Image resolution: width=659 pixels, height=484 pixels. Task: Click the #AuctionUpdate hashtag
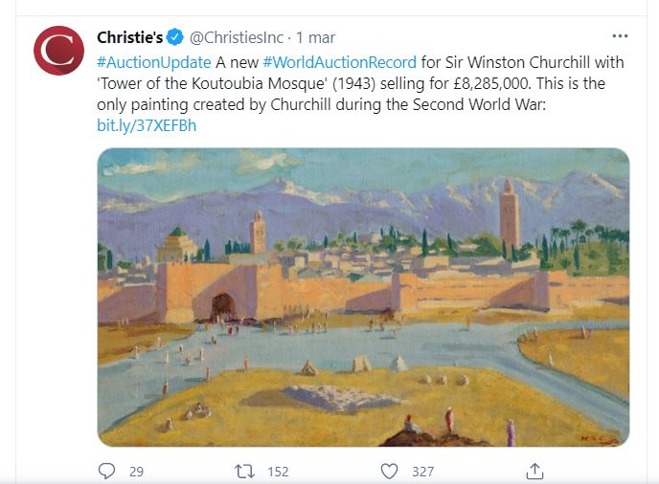[154, 61]
